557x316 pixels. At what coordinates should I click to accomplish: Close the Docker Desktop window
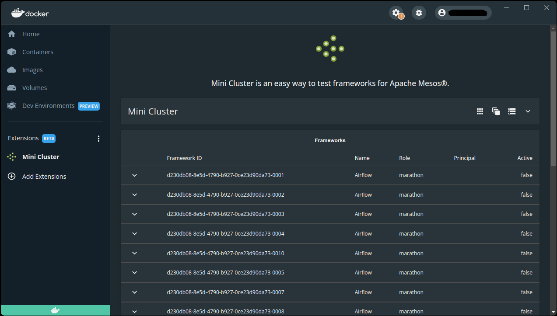click(x=546, y=7)
